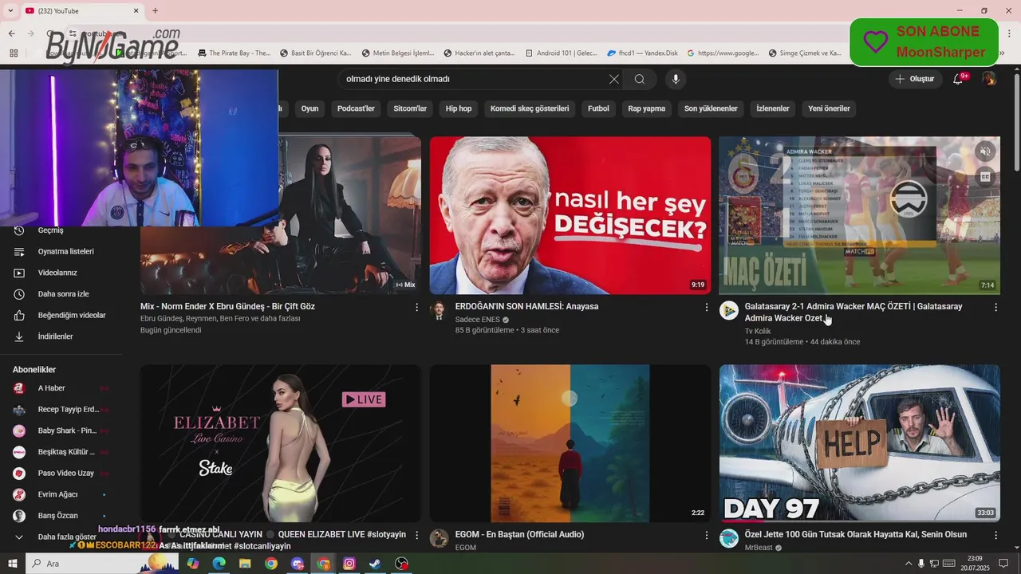Viewport: 1021px width, 574px height.
Task: Open Erdoğan 'nasıl her şey değişecek' thumbnail
Action: pyautogui.click(x=570, y=215)
